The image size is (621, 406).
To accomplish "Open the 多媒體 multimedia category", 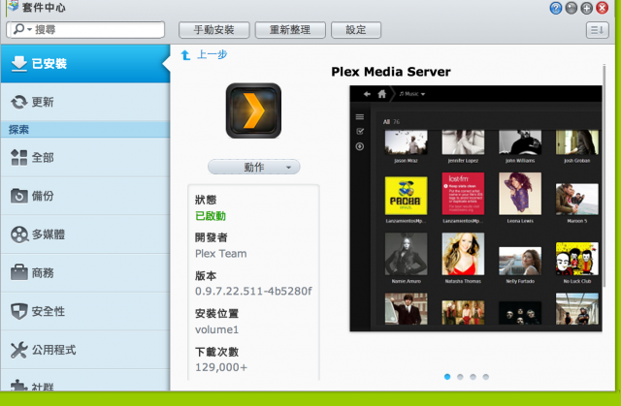I will click(x=85, y=234).
